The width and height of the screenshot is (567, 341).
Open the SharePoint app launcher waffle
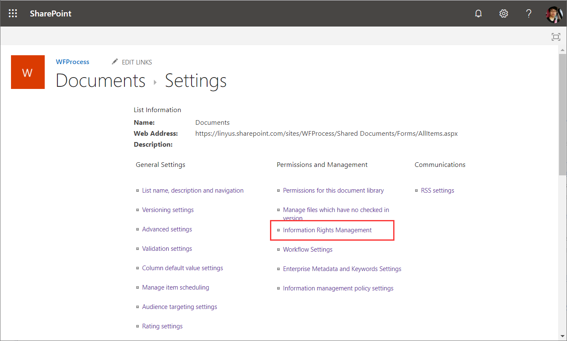click(x=13, y=13)
